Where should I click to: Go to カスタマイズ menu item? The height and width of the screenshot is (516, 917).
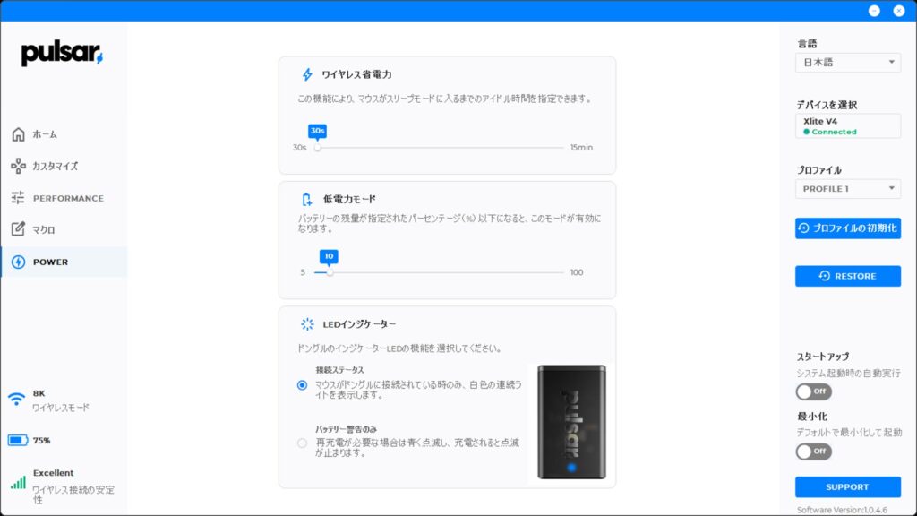pos(55,166)
